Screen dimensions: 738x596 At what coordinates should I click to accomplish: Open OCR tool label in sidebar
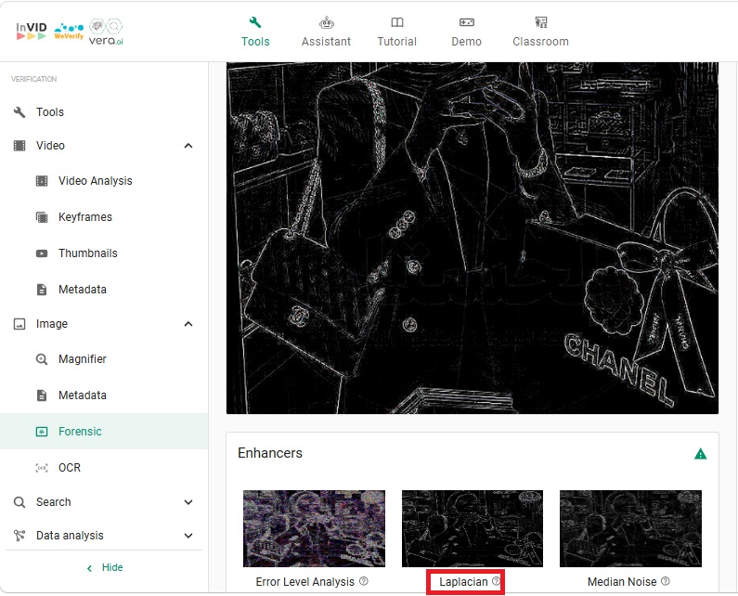[70, 468]
